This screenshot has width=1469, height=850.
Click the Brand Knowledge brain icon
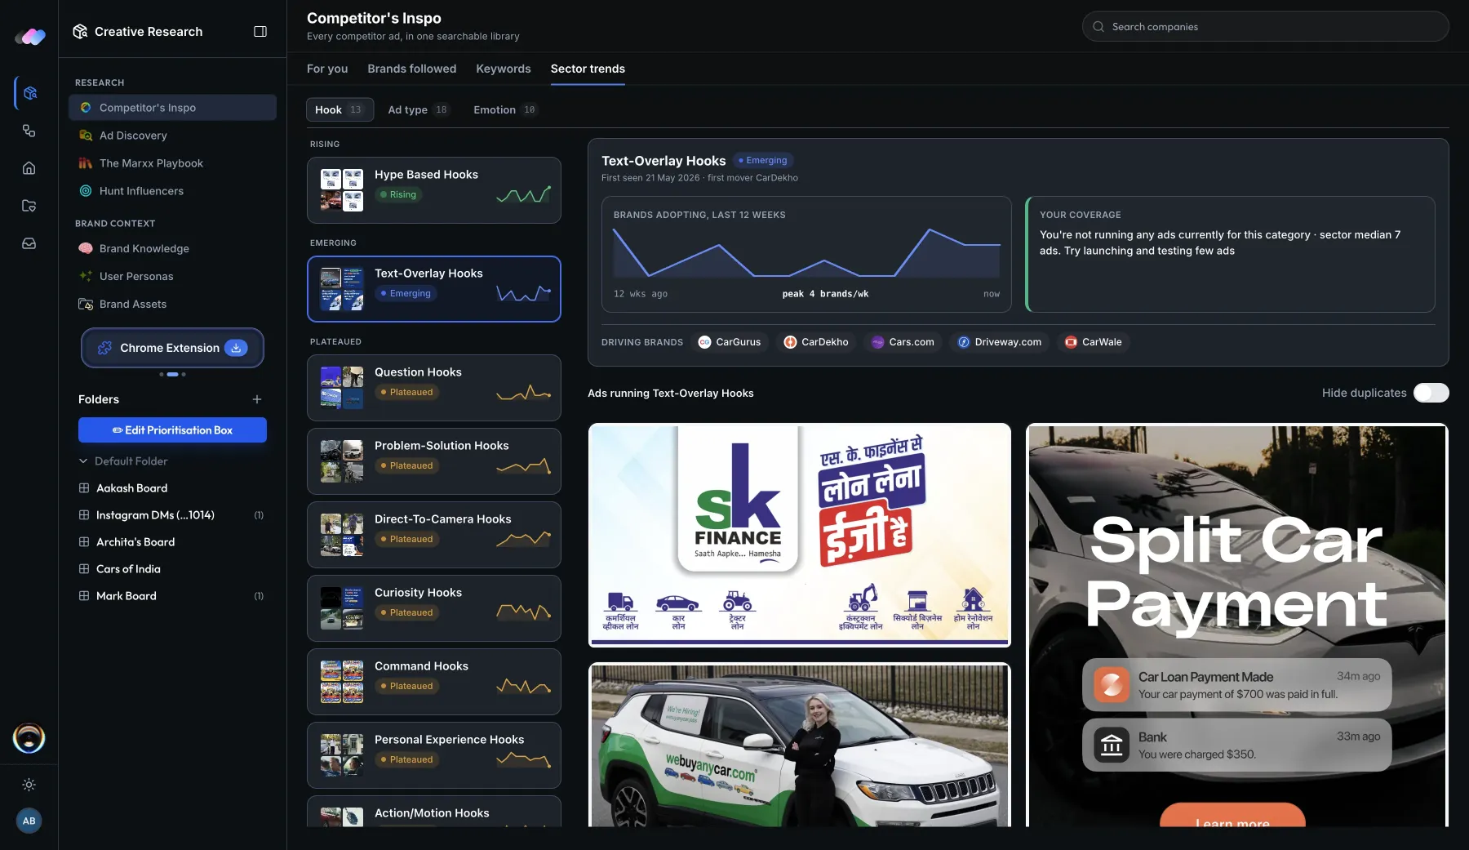click(86, 249)
